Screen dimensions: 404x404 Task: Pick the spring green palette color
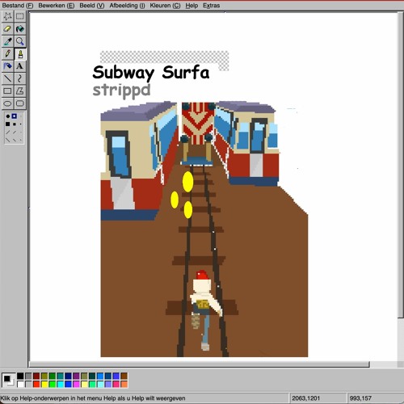[x=92, y=384]
